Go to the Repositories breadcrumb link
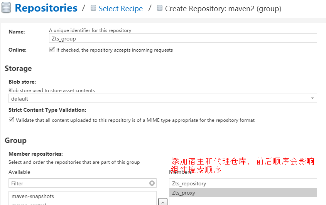The height and width of the screenshot is (205, 326). click(46, 8)
